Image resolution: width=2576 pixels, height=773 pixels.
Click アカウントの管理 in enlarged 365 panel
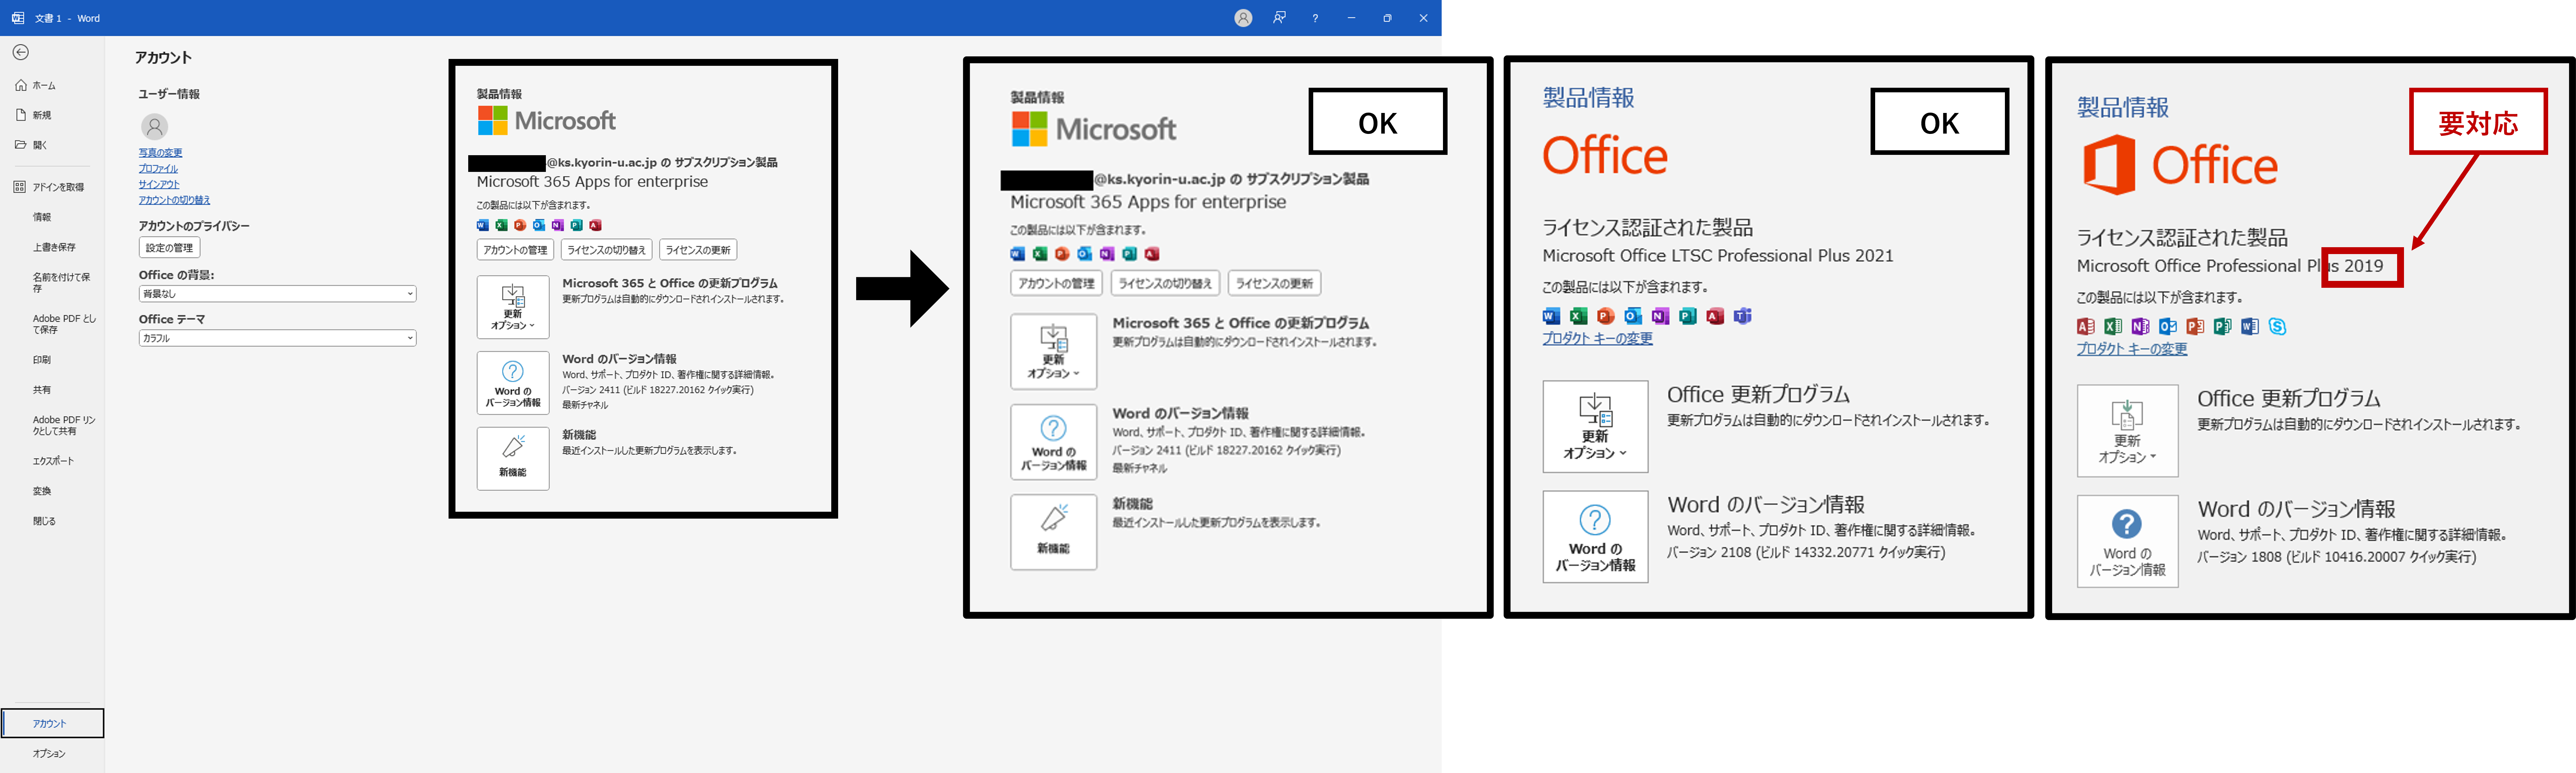[1056, 284]
